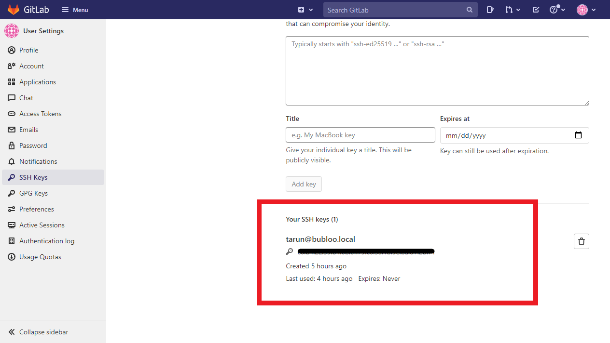This screenshot has width=610, height=343.
Task: Click the User Settings avatar in sidebar
Action: coord(12,31)
